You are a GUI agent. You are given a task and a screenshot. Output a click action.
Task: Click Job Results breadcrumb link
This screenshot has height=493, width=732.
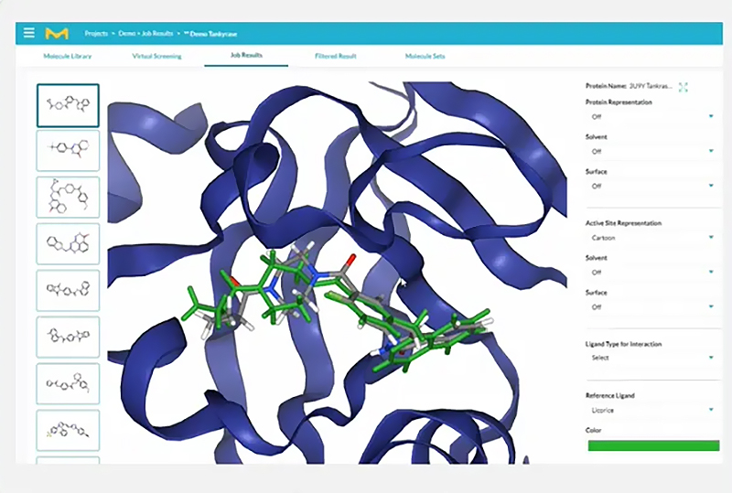point(157,34)
